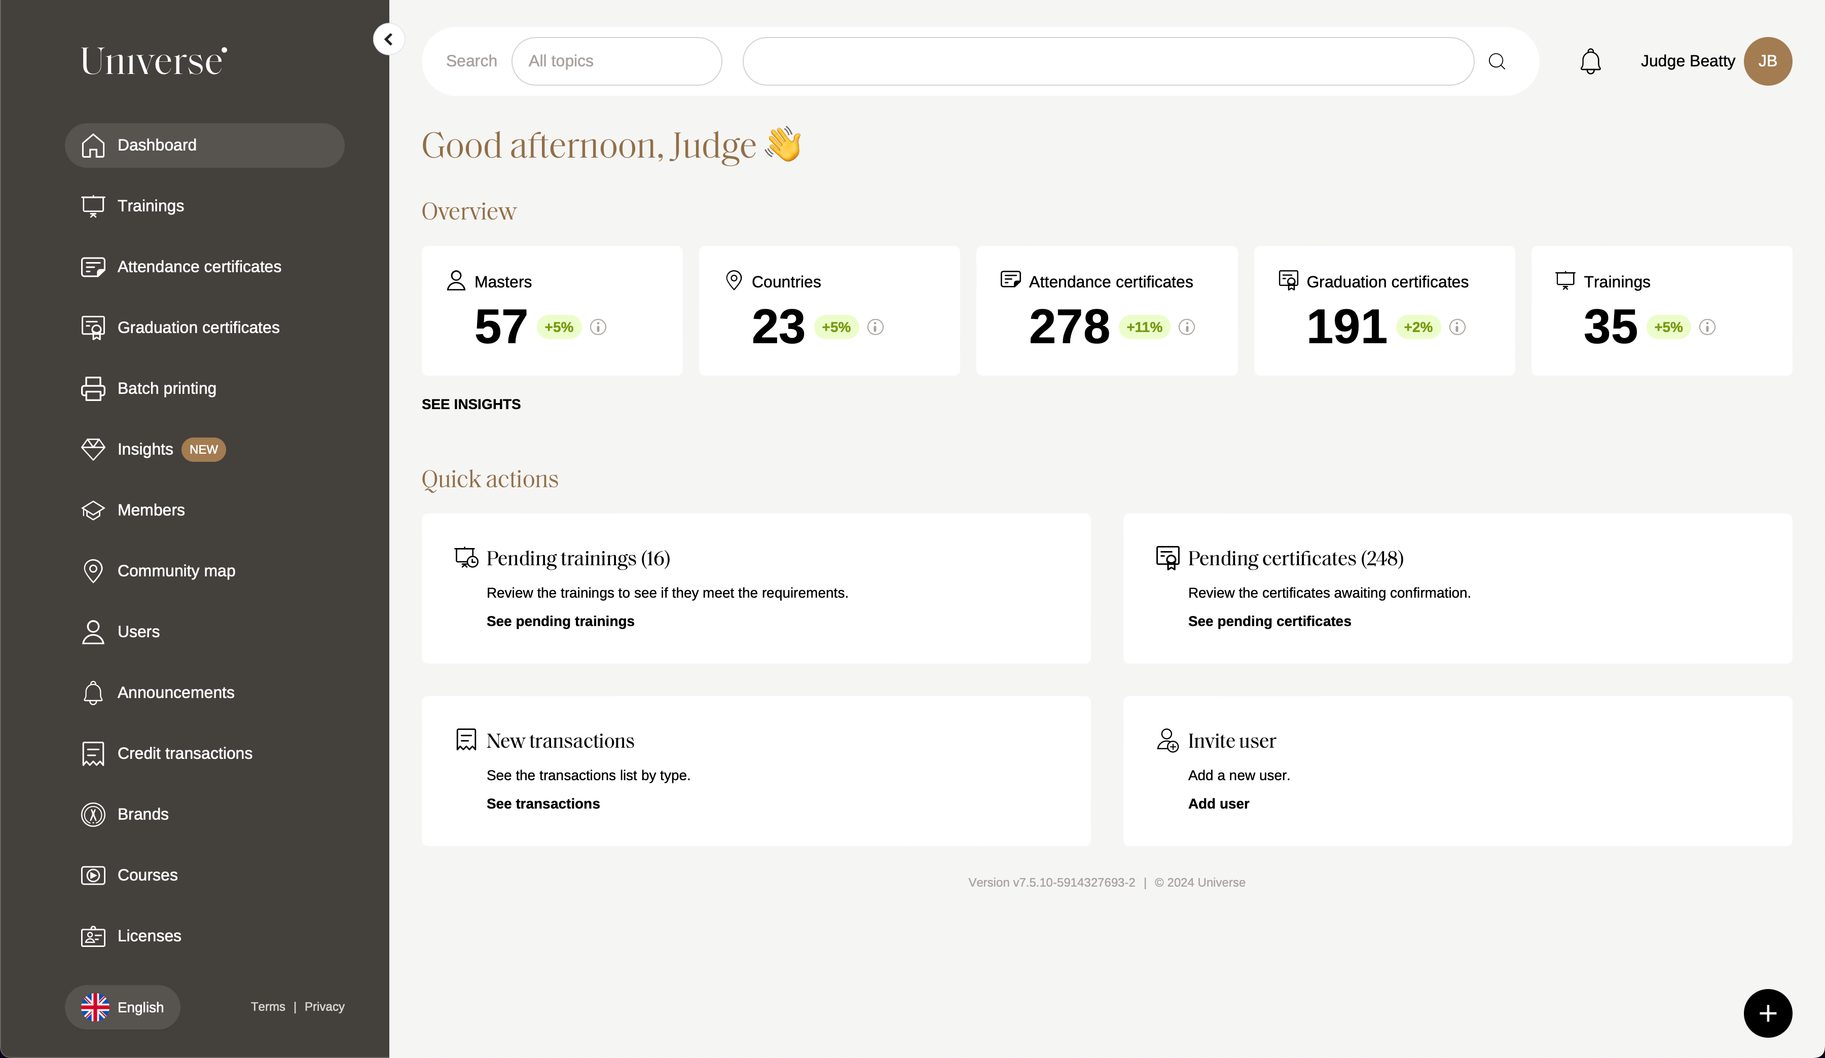This screenshot has width=1825, height=1058.
Task: Click See pending trainings
Action: click(560, 622)
